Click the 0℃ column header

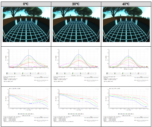26,3
